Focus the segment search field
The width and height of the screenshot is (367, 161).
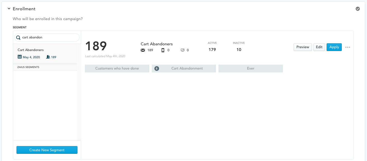[x=47, y=37]
